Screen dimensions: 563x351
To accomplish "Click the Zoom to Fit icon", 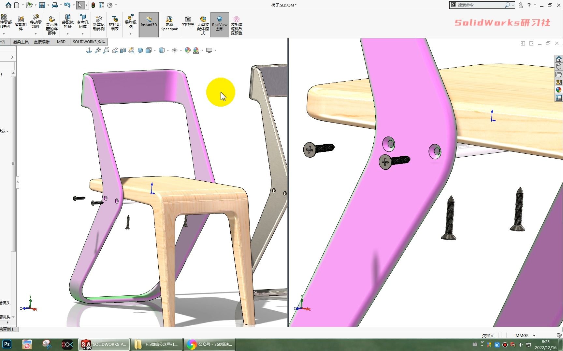I will (97, 50).
